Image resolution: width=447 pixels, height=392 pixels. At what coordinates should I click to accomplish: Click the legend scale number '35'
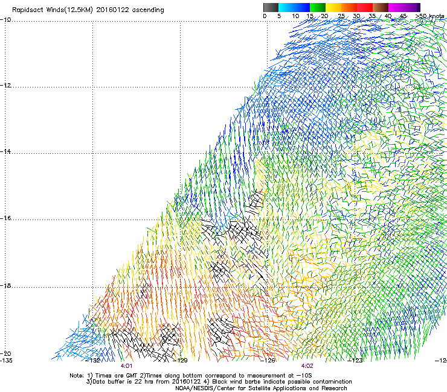pos(372,16)
